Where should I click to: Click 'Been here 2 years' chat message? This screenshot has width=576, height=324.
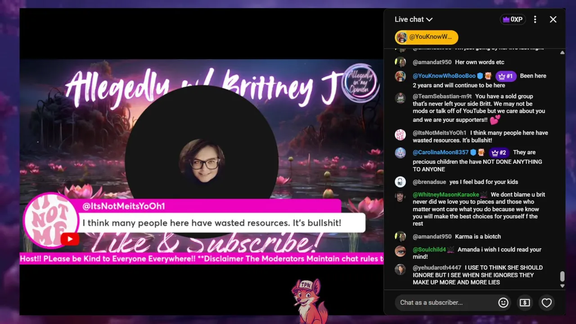480,81
